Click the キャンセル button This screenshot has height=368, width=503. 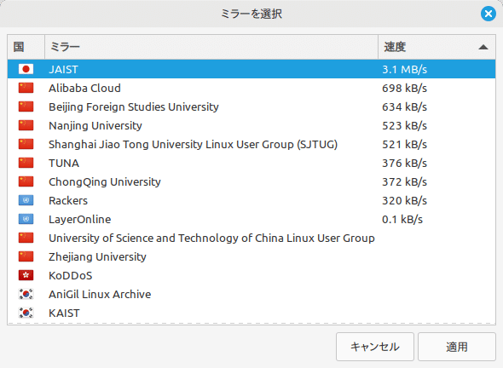click(x=375, y=347)
